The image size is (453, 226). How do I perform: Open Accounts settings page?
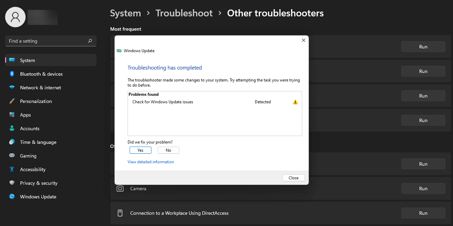pos(51,129)
